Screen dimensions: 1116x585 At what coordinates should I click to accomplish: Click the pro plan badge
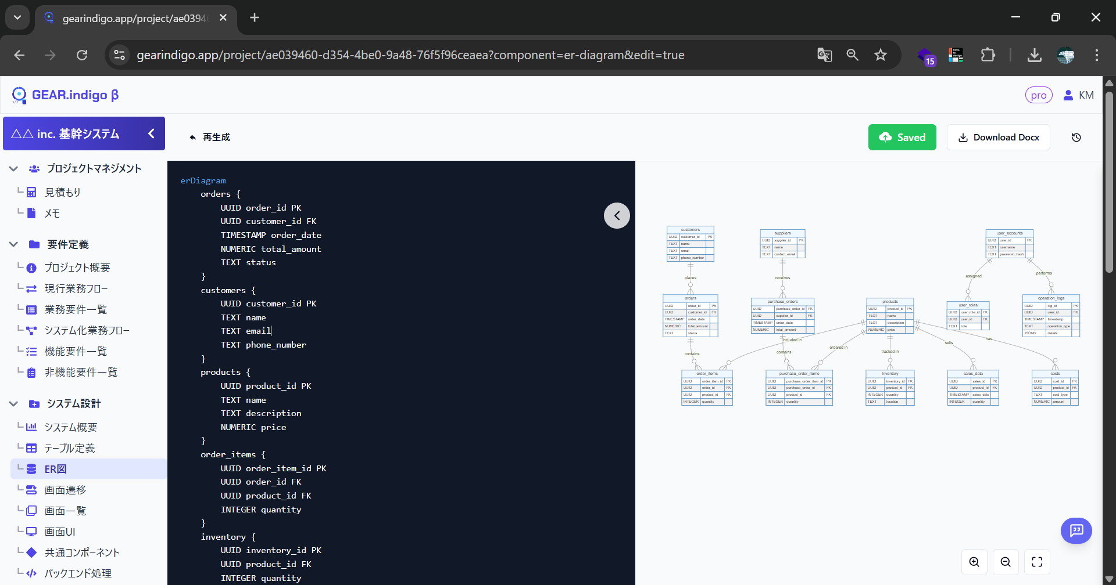point(1039,95)
